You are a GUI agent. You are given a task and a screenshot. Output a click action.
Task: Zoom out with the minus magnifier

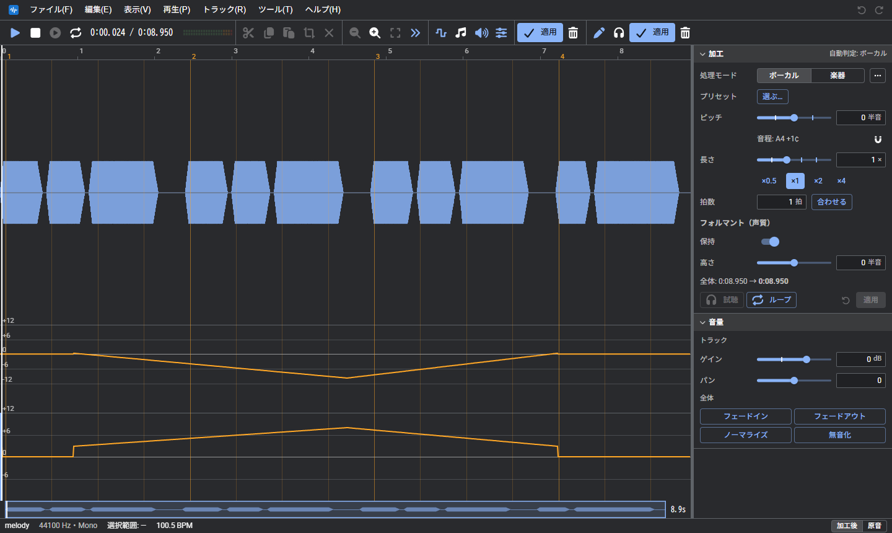[355, 33]
